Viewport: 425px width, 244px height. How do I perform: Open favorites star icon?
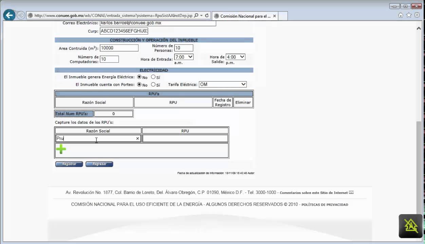click(x=409, y=15)
